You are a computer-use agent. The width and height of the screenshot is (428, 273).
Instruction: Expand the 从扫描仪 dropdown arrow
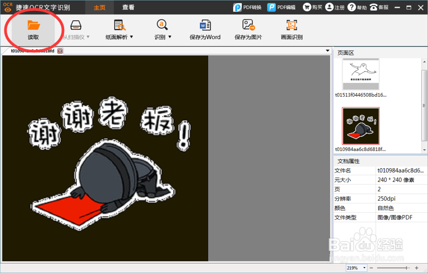88,37
